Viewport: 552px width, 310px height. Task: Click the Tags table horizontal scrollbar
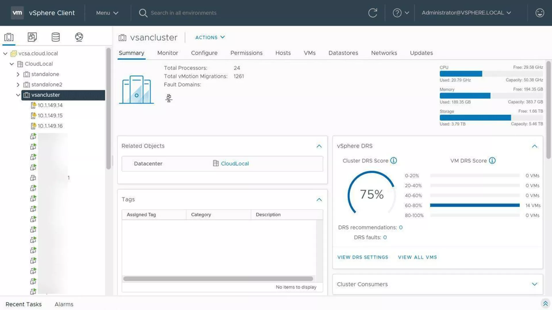point(218,279)
